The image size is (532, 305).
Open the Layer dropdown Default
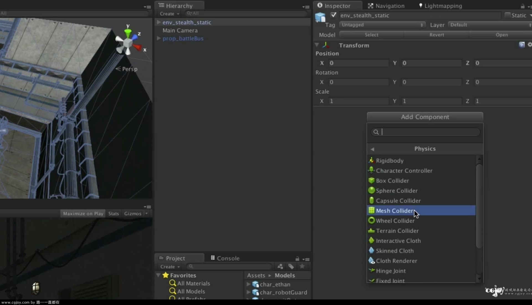coord(490,25)
